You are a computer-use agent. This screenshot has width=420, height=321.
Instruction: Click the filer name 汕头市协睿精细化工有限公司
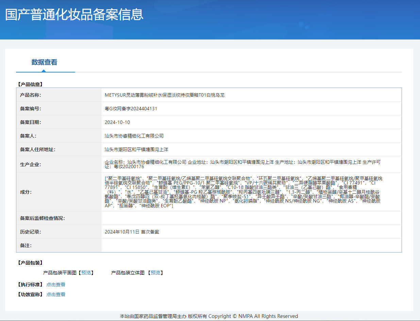point(134,136)
